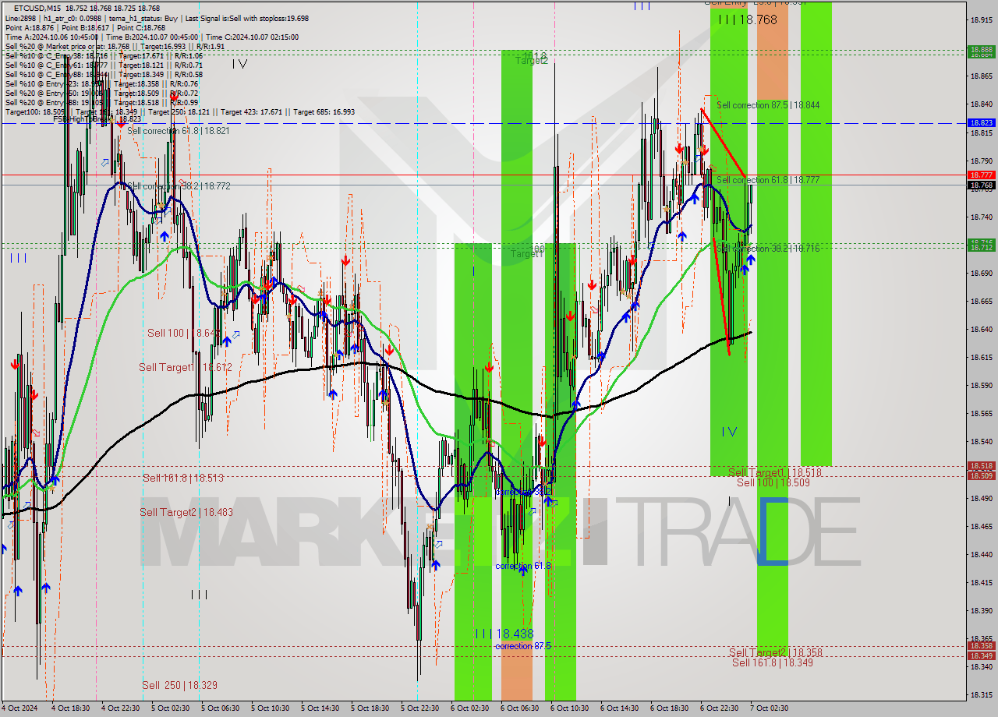Click the green 18.716 price tag
998x717 pixels.
[x=981, y=242]
